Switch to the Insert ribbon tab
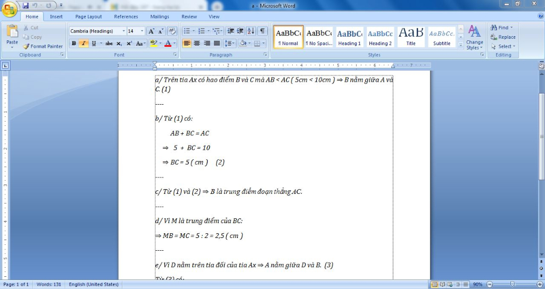 pos(56,16)
